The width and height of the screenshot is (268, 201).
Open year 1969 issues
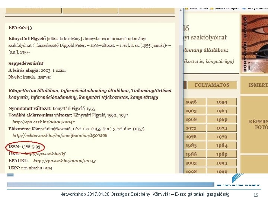[222, 119]
